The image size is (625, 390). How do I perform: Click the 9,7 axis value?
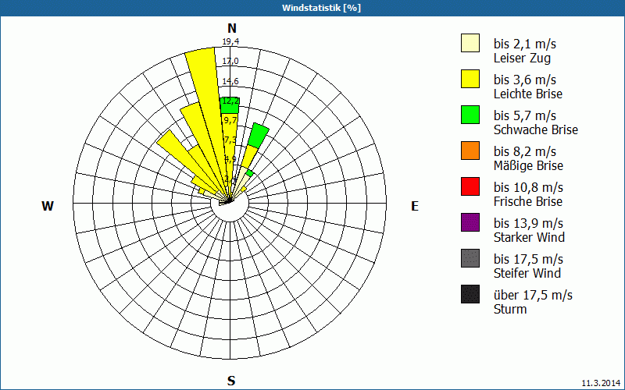(x=230, y=120)
